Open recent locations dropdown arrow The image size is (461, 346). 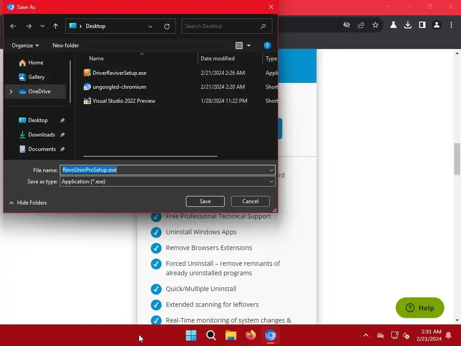point(42,26)
